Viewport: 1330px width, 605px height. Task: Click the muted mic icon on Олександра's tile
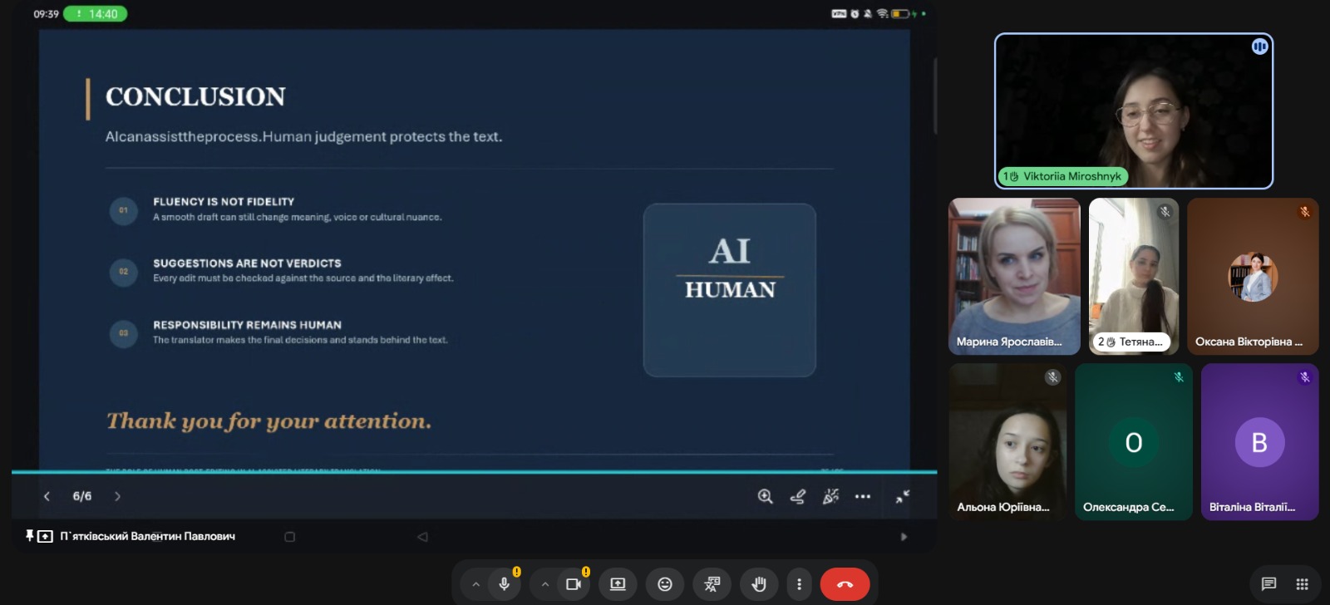pos(1179,377)
